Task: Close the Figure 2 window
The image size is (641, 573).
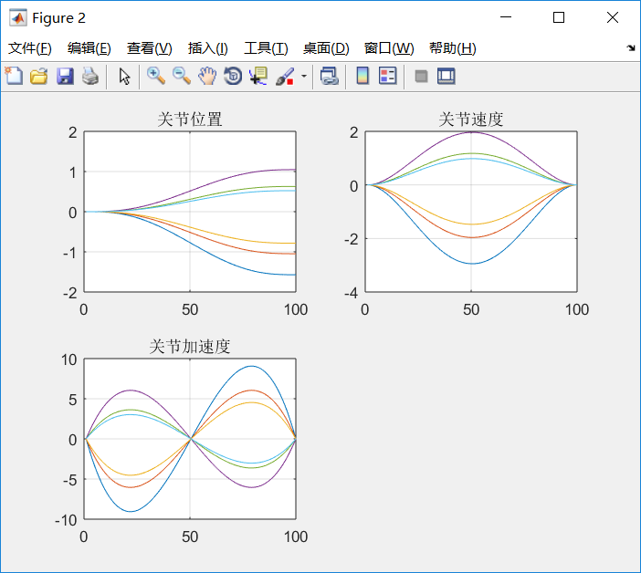Action: (x=613, y=17)
